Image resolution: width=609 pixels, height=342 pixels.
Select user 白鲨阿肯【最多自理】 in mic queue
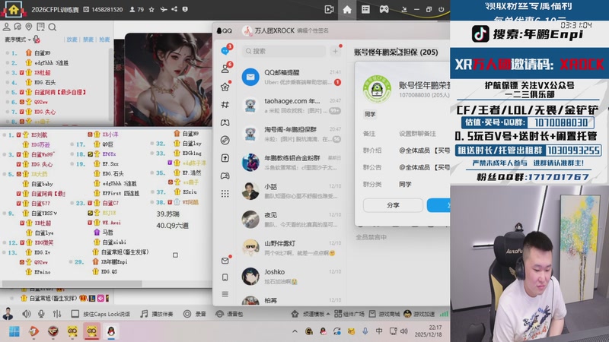pos(60,92)
